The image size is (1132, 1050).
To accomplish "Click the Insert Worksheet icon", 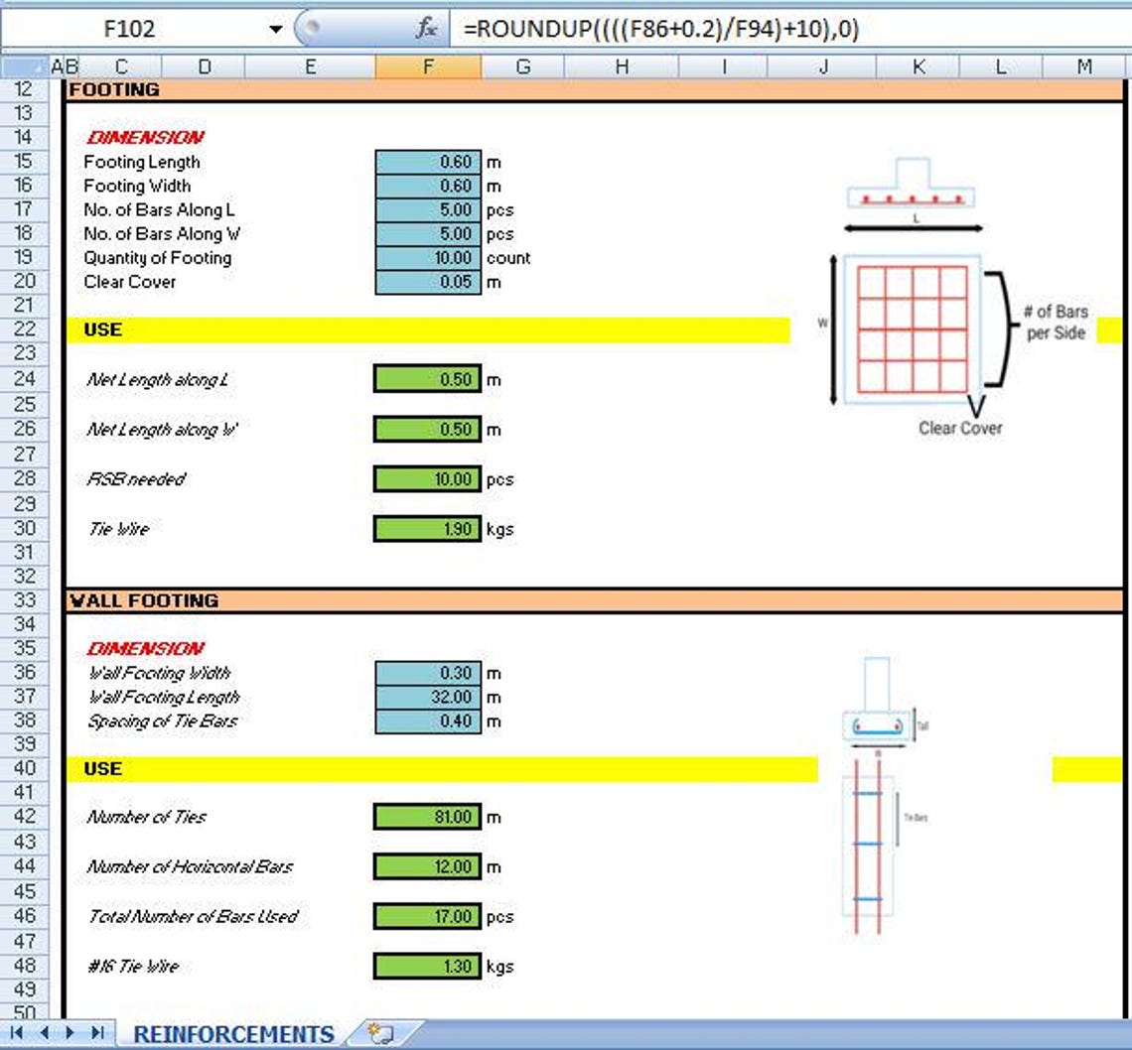I will 381,1032.
